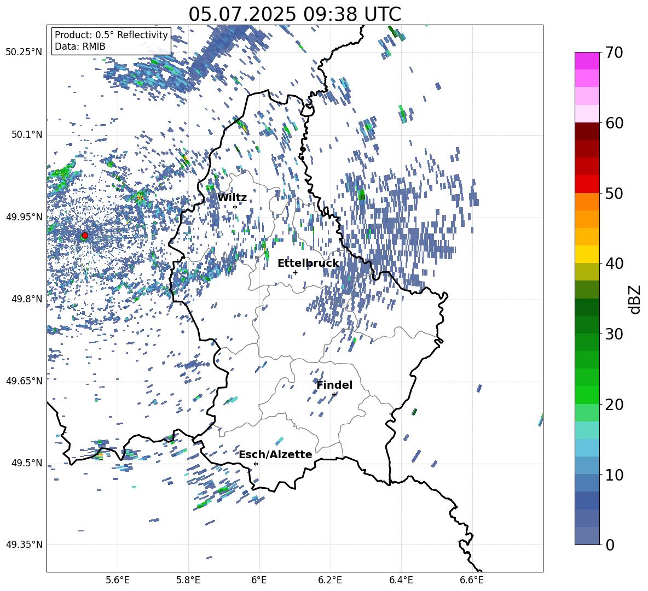This screenshot has height=591, width=648.
Task: Click the bright red 50 dBZ colorbar segment
Action: [587, 184]
